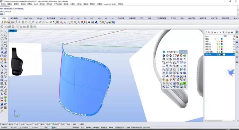Click the New Layer icon in the layer panel
The height and width of the screenshot is (130, 239).
click(207, 32)
